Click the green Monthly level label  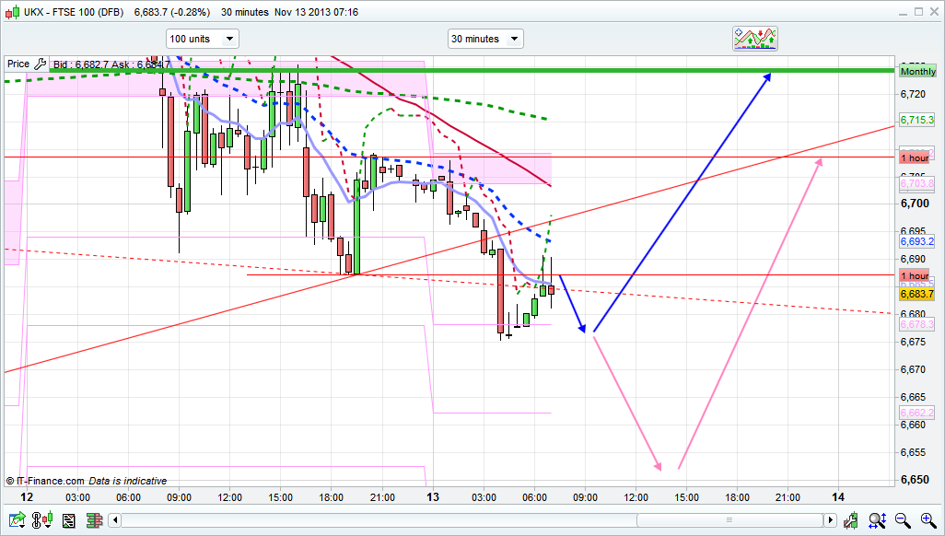(x=917, y=71)
